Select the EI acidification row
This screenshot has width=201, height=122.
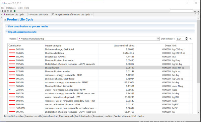pos(99,68)
